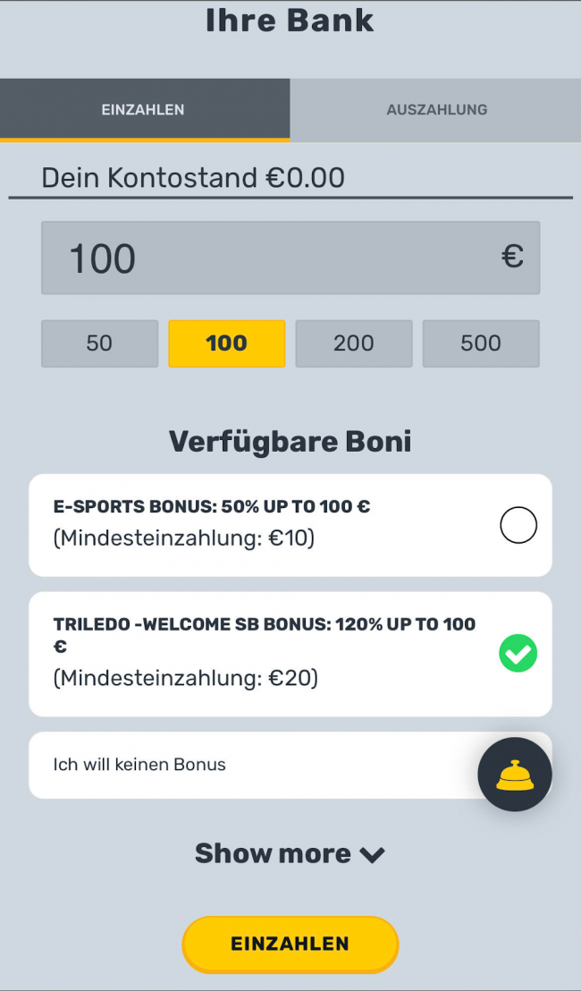
Task: Click the euro symbol in amount field
Action: point(511,258)
